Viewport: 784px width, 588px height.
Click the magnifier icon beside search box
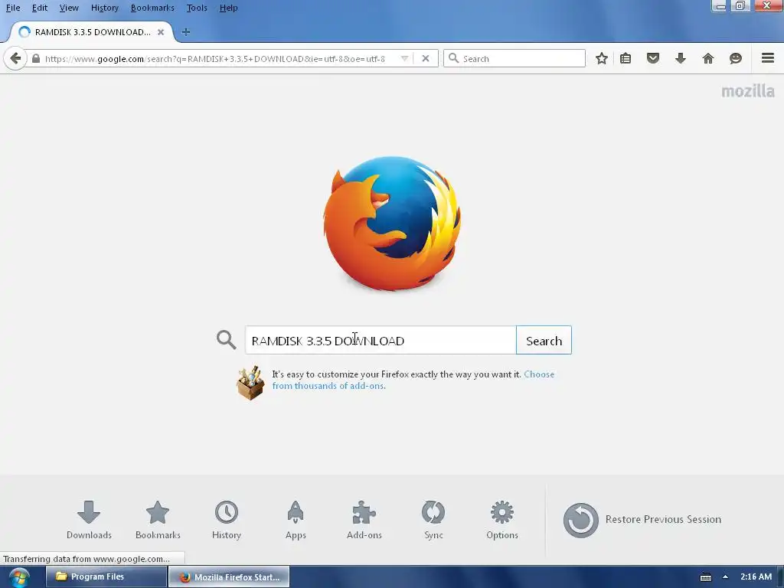pyautogui.click(x=226, y=339)
